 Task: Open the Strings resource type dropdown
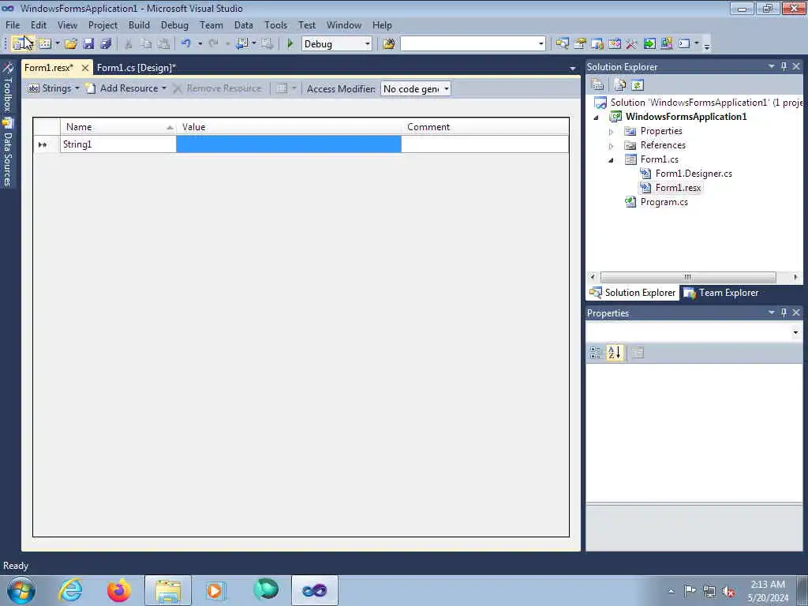coord(53,88)
